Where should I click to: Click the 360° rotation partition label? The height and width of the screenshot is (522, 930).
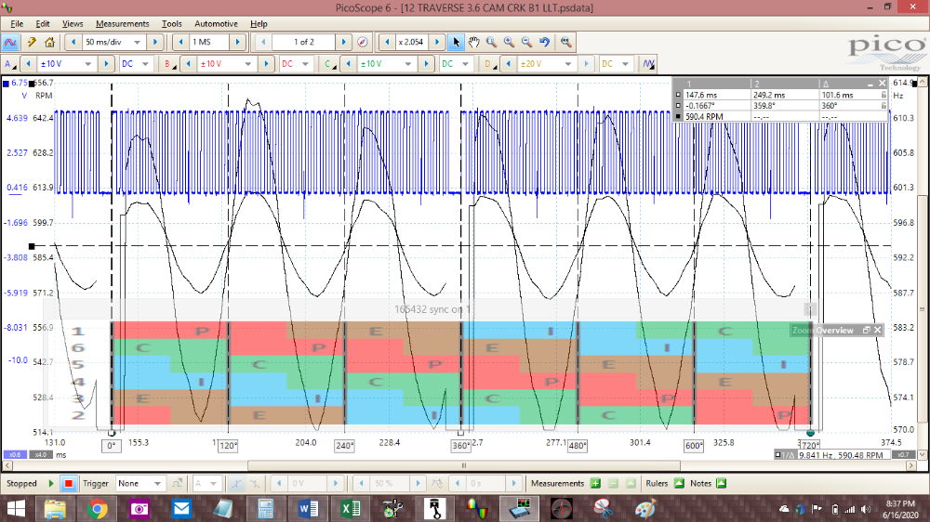[x=461, y=446]
